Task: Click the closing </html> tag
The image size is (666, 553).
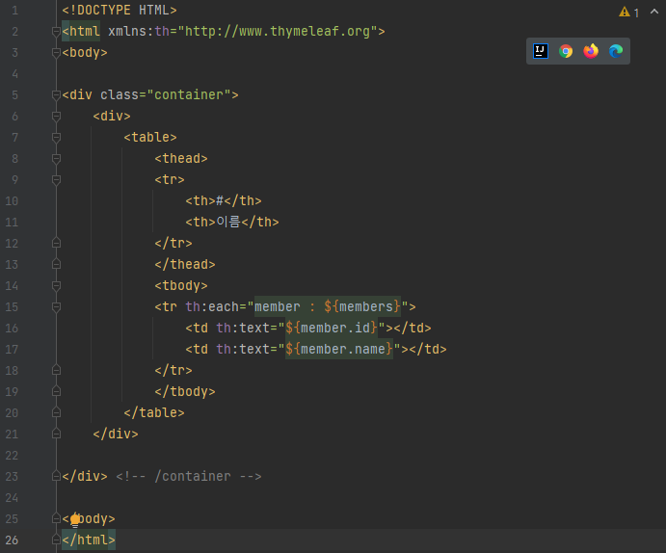Action: 89,540
